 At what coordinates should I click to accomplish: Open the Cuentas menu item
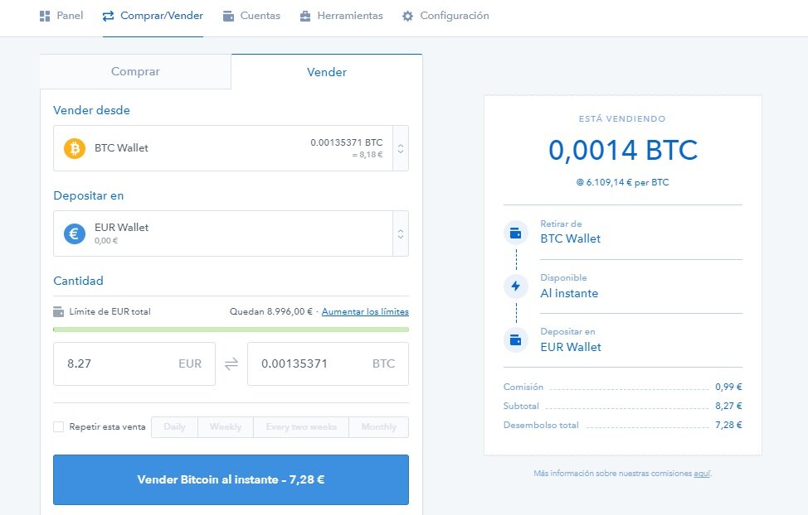click(x=251, y=16)
